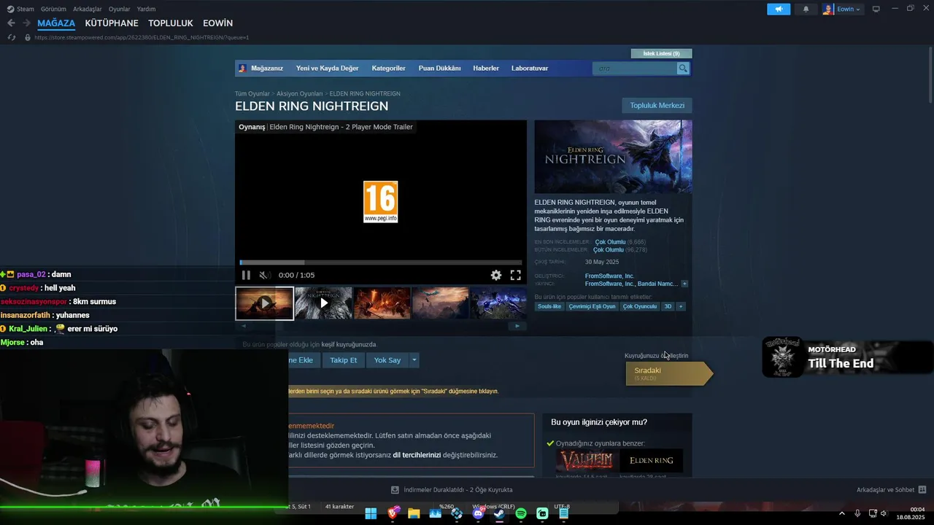The image size is (934, 525).
Task: Click the right arrow under the thumbnail strip
Action: coord(517,326)
